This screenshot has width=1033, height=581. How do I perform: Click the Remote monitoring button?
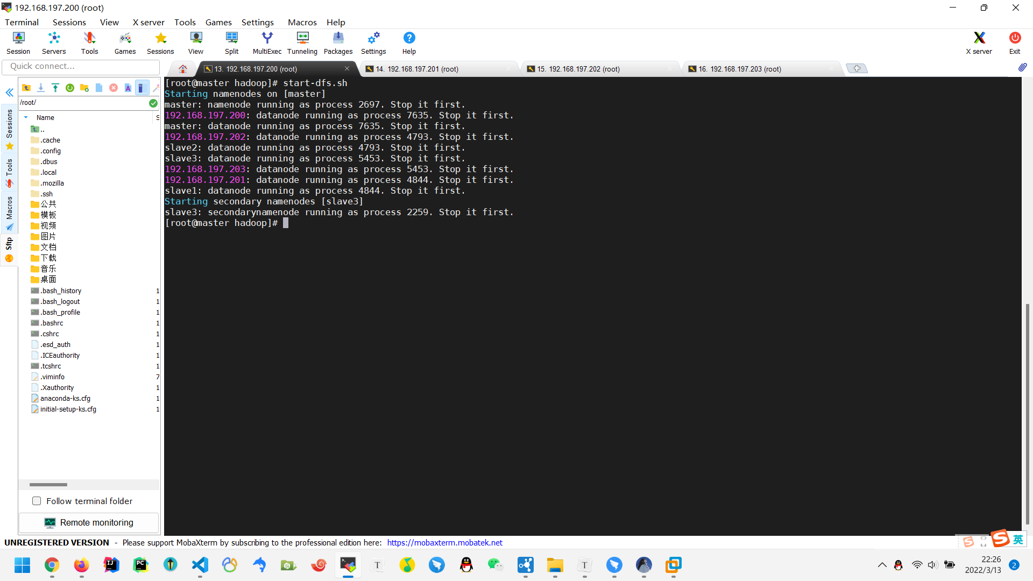point(89,522)
